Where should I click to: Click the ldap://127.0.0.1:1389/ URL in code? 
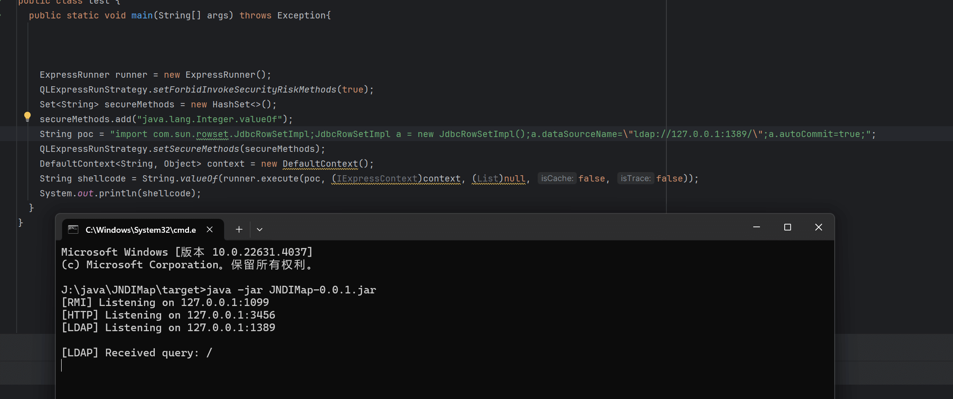pos(693,134)
